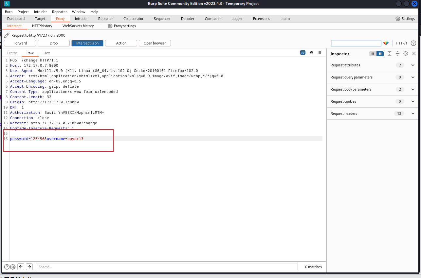This screenshot has height=278, width=421.
Task: Collapse all Inspector sections
Action: coord(397,54)
